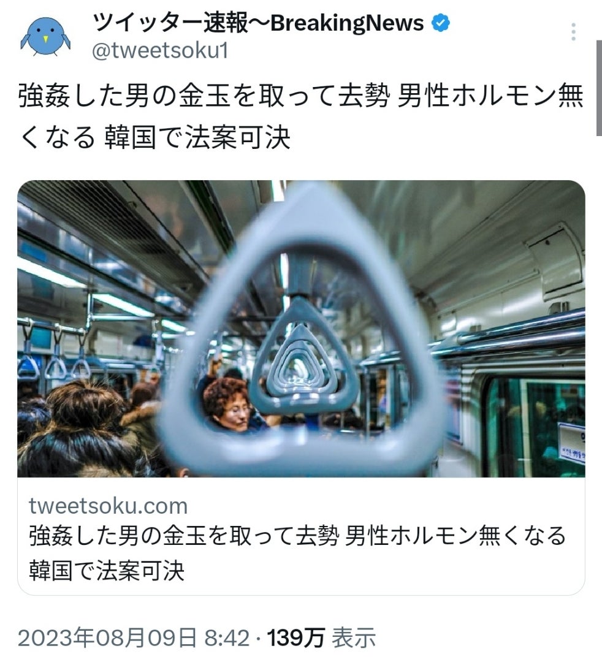
Task: Click the blue verified checkmark badge
Action: tap(440, 23)
